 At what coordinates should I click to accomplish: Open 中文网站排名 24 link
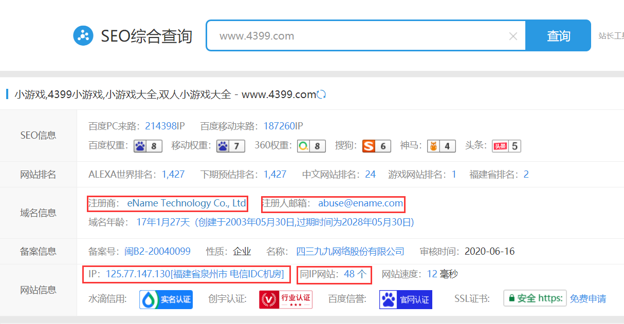click(x=370, y=174)
